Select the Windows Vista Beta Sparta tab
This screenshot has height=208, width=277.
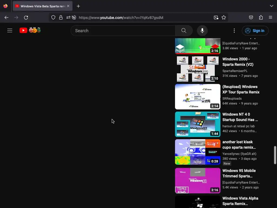tap(42, 6)
